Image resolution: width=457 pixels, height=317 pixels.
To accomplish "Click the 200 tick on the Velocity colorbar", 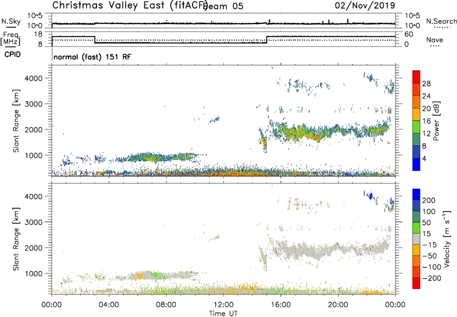I will coord(429,200).
